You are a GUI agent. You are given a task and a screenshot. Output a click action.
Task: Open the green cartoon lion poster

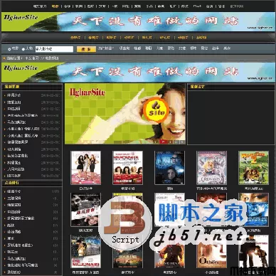[x=253, y=168]
